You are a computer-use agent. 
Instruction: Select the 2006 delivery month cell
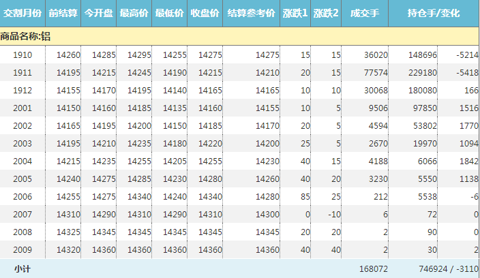(22, 197)
